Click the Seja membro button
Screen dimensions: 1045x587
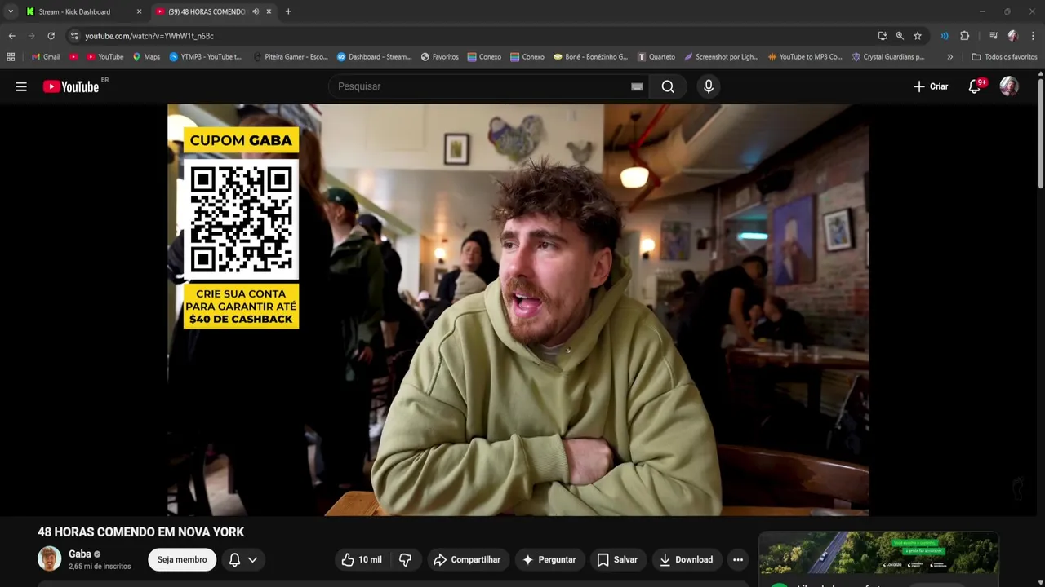pos(182,559)
